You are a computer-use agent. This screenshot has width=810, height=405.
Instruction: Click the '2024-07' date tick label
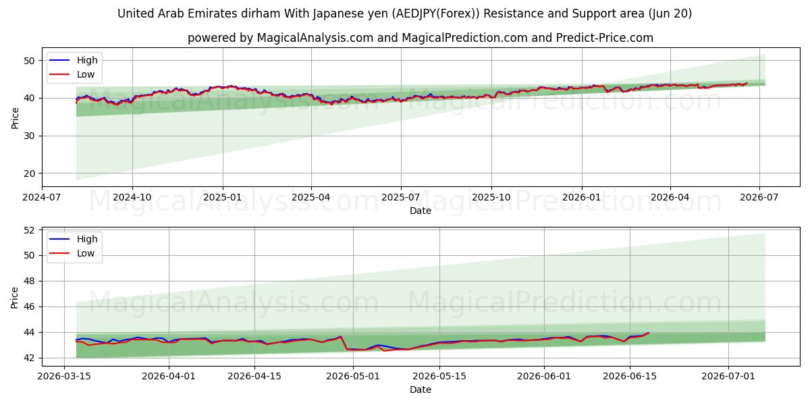point(42,197)
